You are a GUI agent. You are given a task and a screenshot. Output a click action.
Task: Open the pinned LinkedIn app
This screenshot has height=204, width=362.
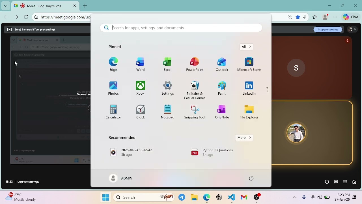point(249,88)
